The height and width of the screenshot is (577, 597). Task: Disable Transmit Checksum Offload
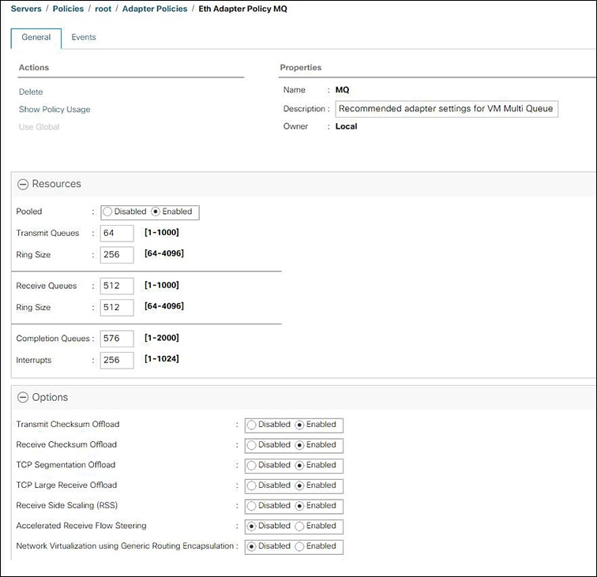pyautogui.click(x=251, y=425)
